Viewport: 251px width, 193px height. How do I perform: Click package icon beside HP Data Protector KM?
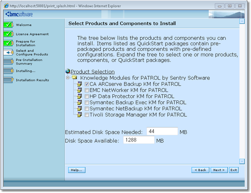(80, 96)
